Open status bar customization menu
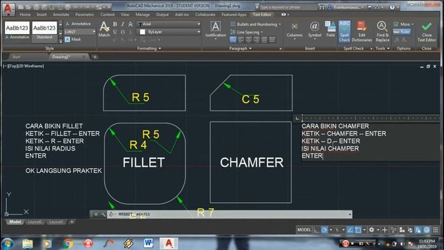This screenshot has height=250, width=444. point(436,230)
